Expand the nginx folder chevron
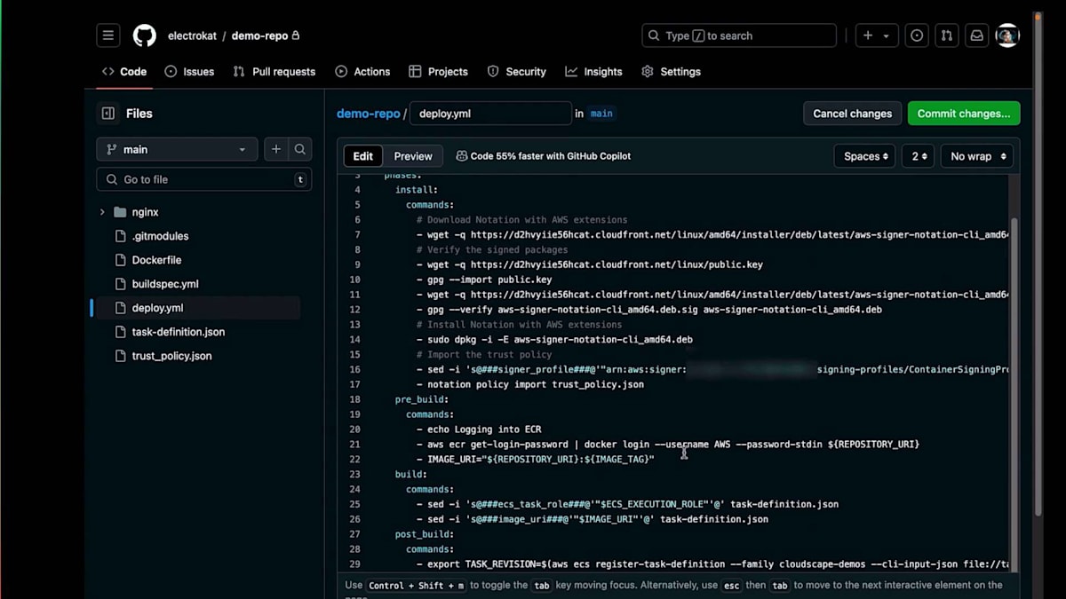The width and height of the screenshot is (1066, 599). click(x=102, y=212)
